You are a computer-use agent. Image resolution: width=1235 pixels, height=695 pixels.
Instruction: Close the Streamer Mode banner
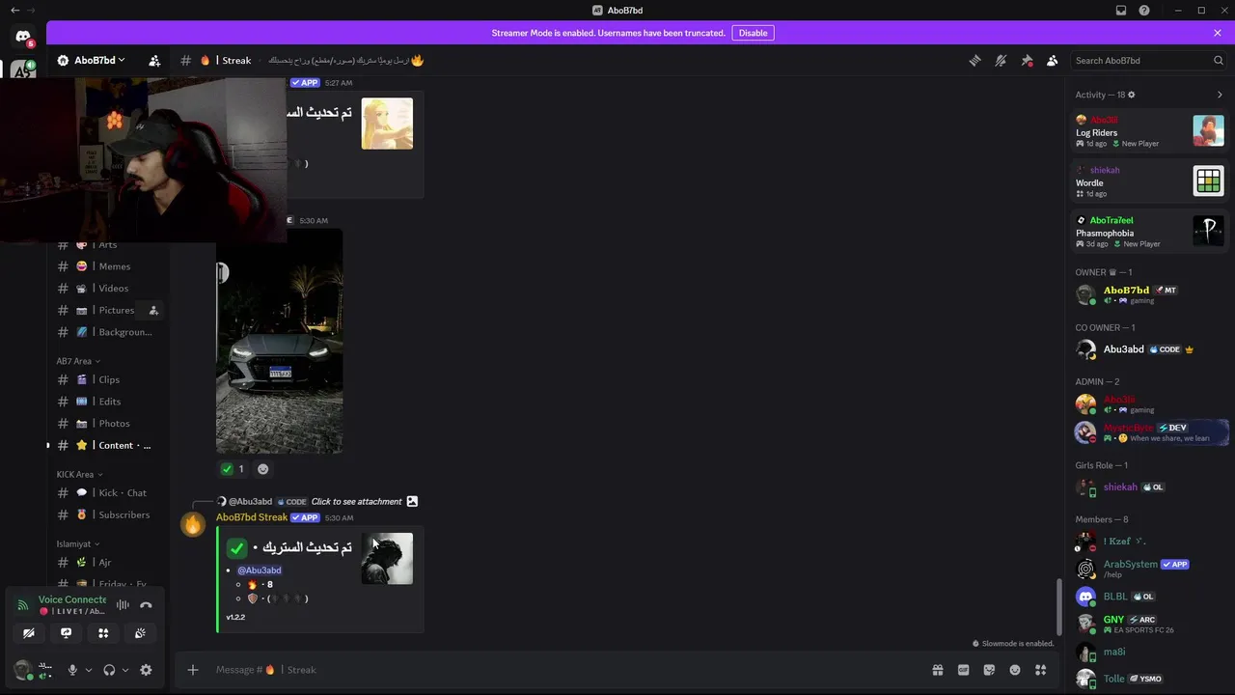[1218, 33]
